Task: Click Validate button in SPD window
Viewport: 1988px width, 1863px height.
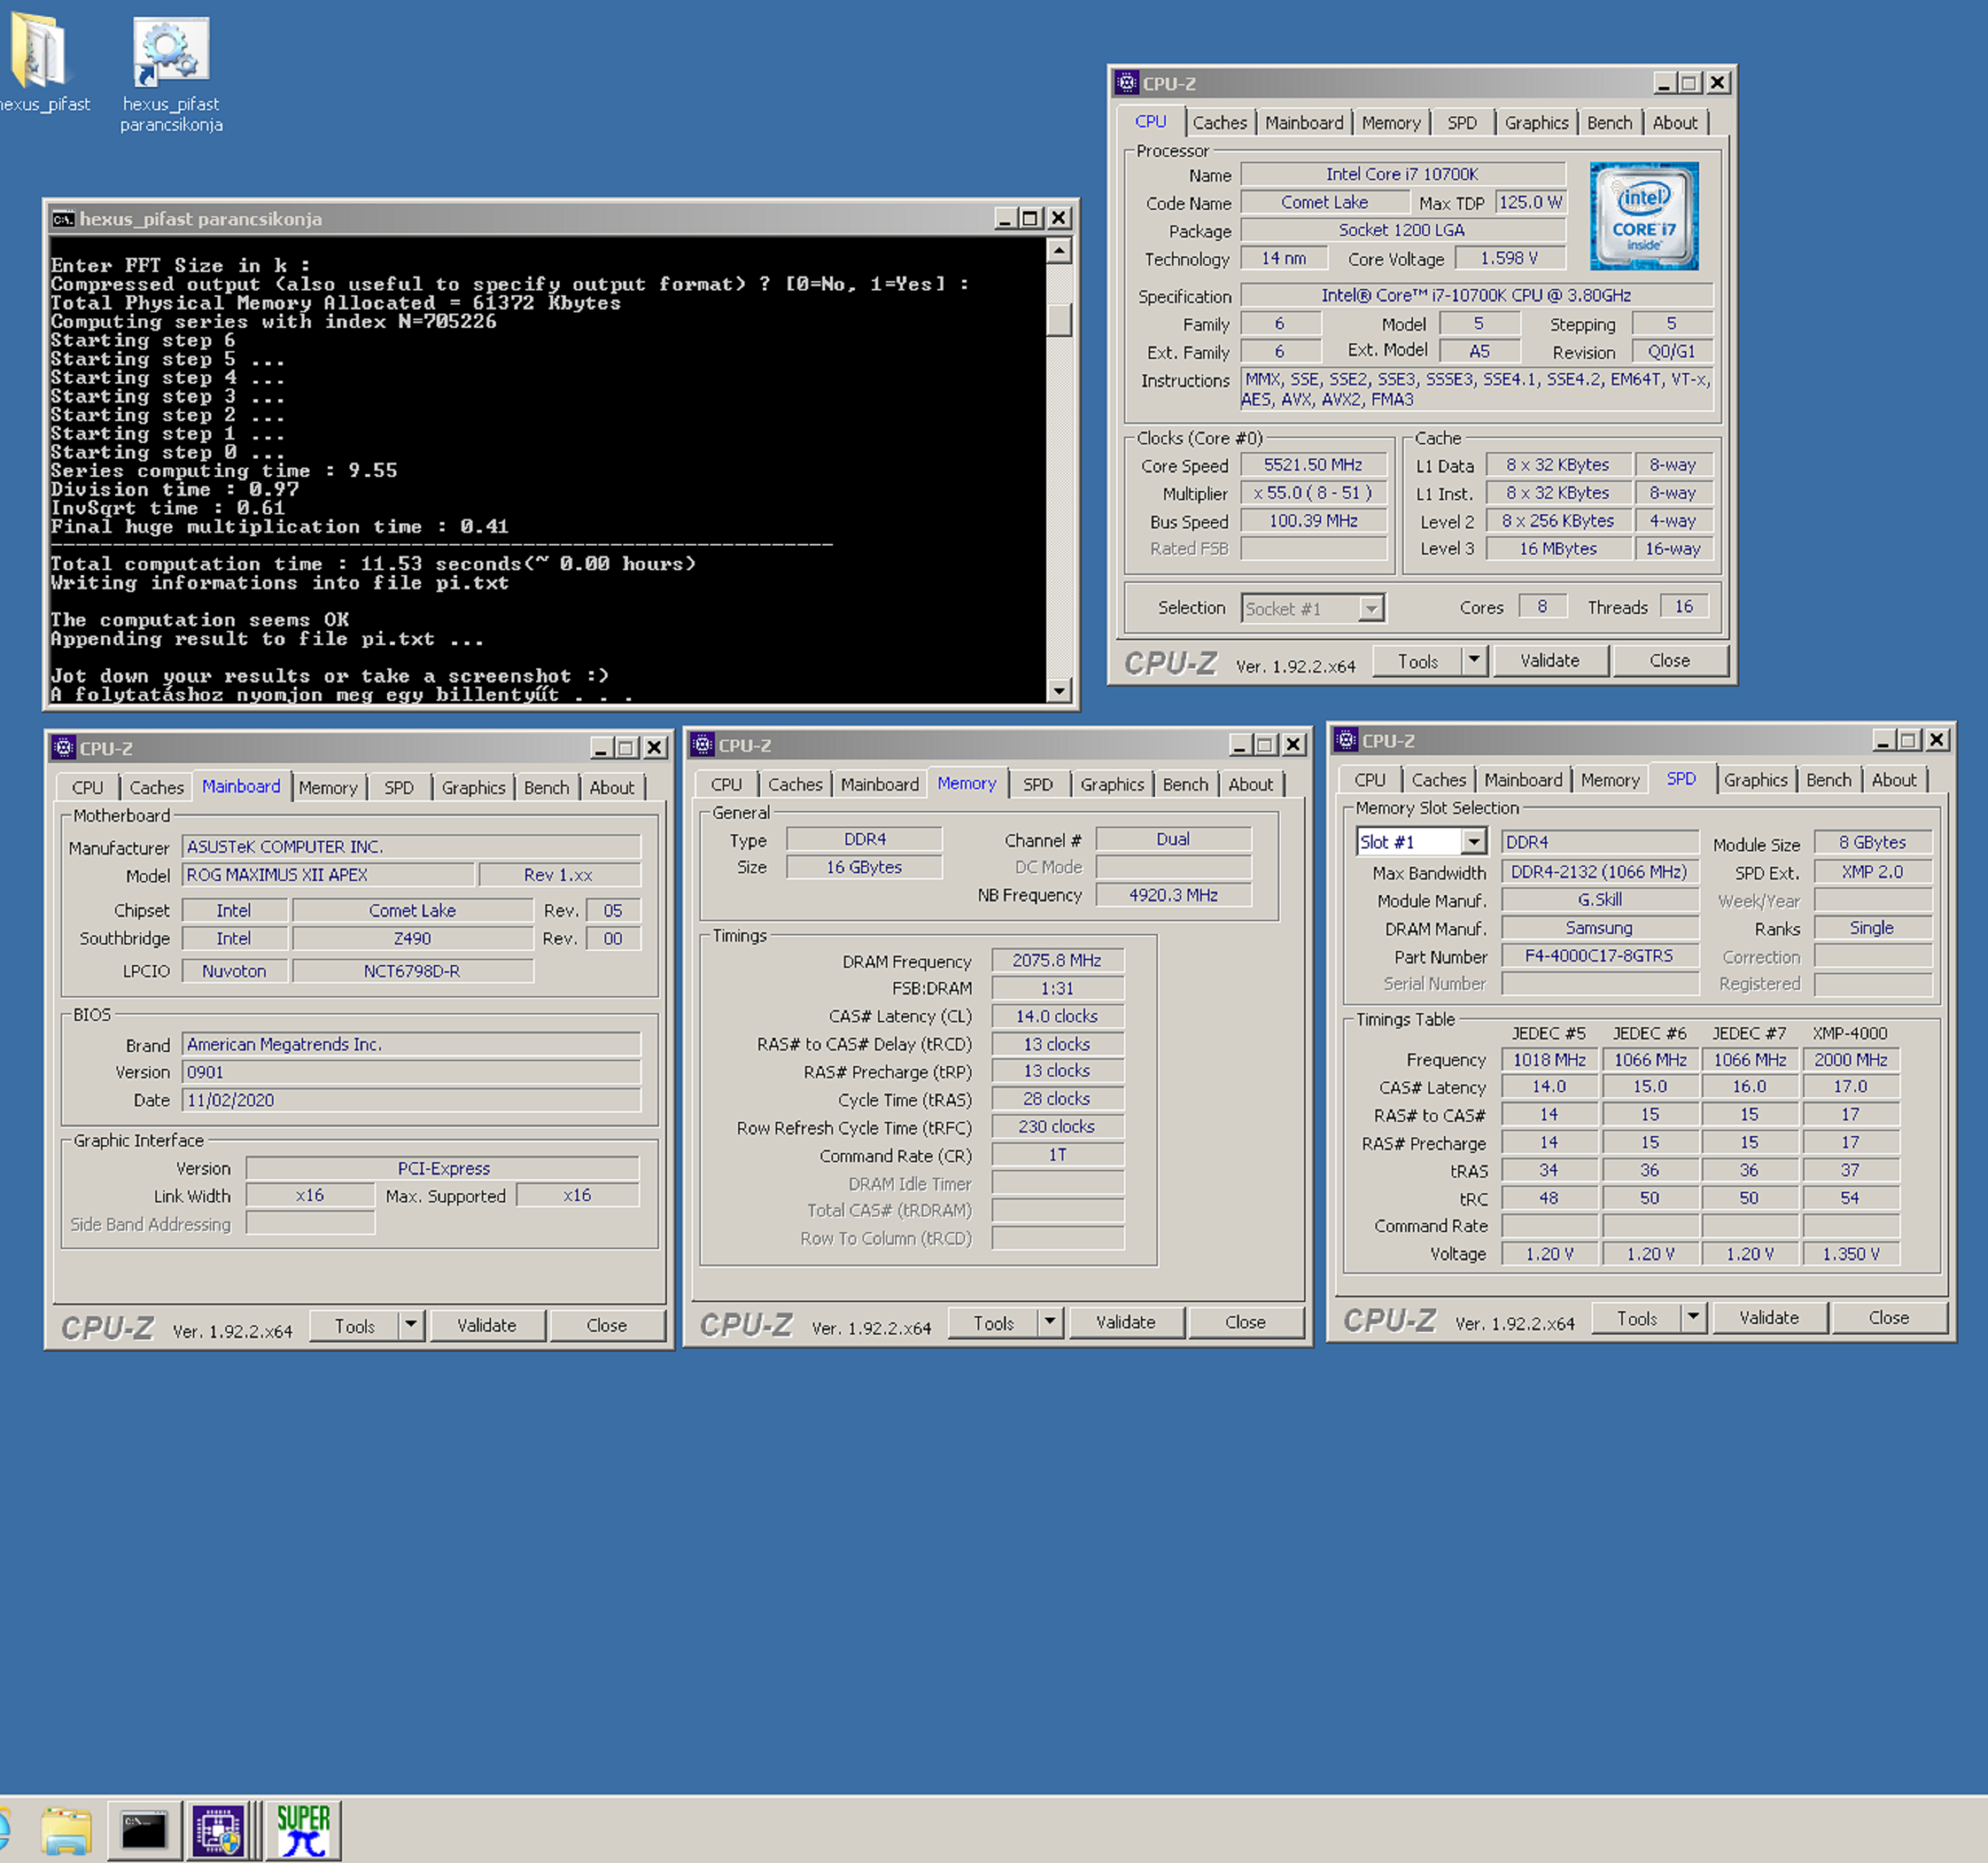Action: pyautogui.click(x=1768, y=1318)
